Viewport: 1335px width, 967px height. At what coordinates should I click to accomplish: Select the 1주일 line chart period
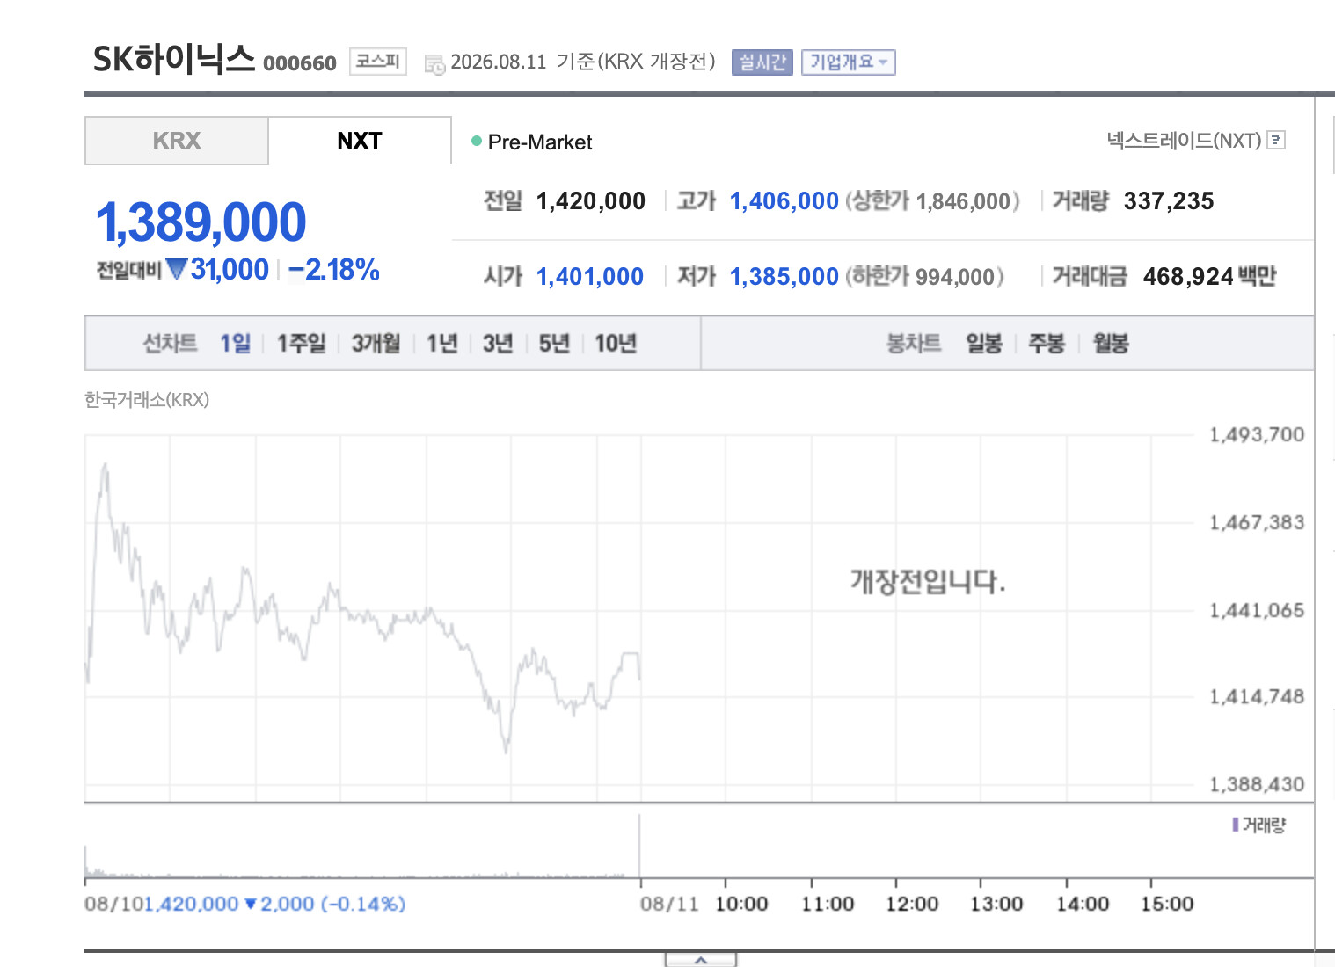coord(302,343)
